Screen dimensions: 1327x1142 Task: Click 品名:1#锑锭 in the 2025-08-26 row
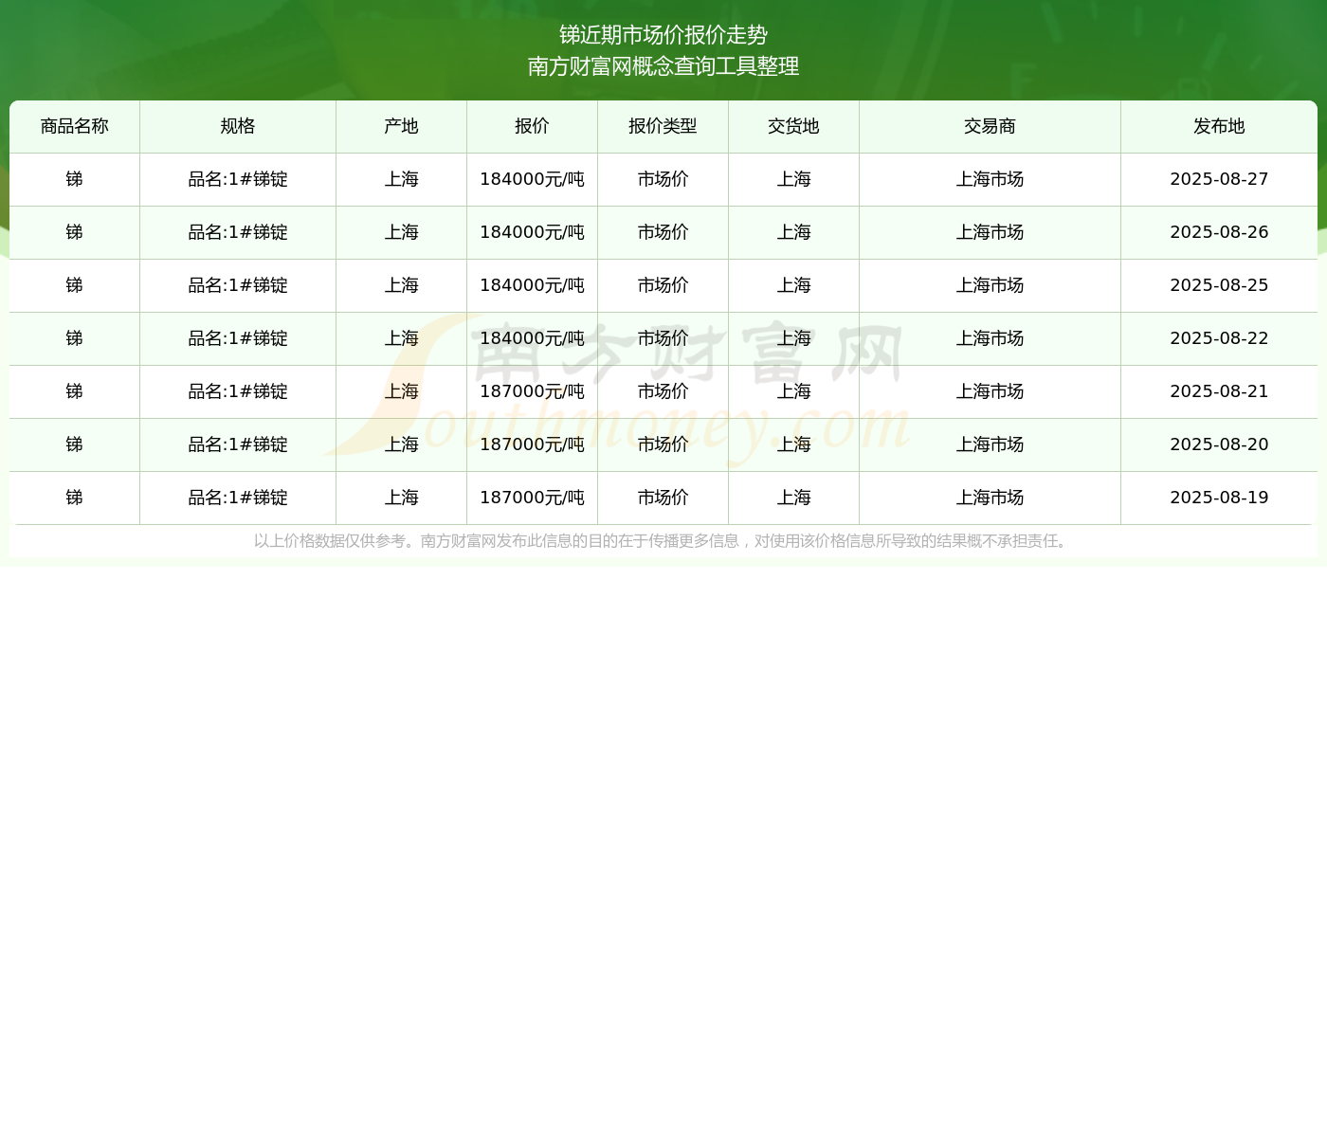click(238, 232)
